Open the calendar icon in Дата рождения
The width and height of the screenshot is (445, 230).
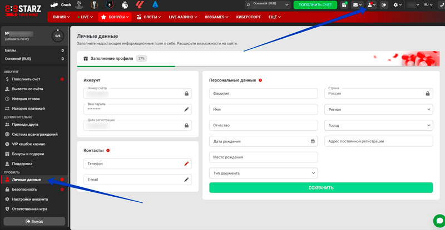click(x=313, y=141)
